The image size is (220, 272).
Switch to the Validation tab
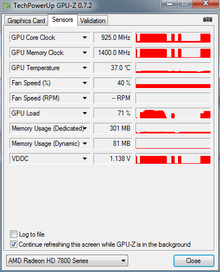(x=93, y=21)
